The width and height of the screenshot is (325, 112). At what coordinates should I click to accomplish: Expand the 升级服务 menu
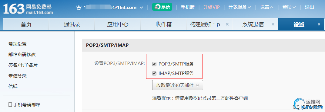[240, 7]
